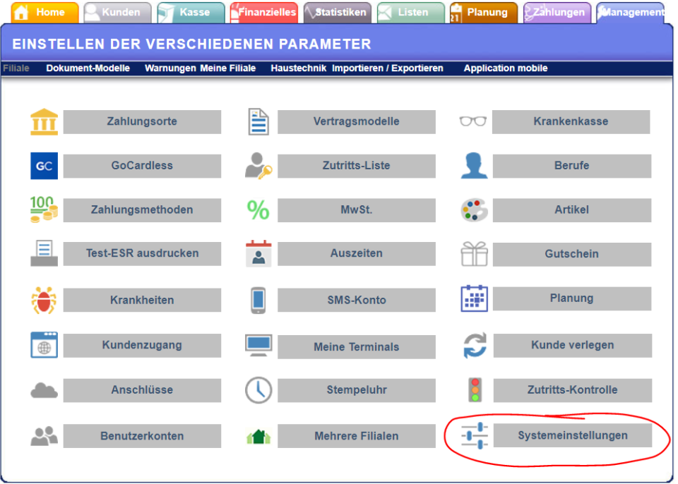
Task: Switch to the Kasse tab
Action: pyautogui.click(x=191, y=12)
